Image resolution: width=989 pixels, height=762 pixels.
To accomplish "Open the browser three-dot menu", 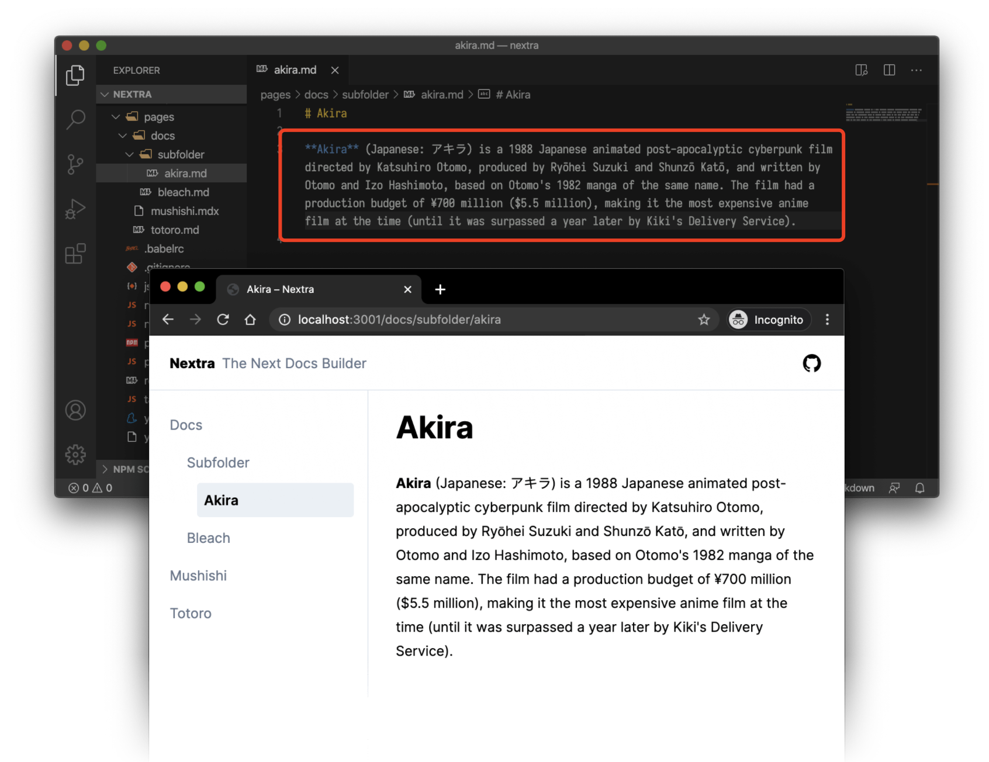I will tap(827, 320).
